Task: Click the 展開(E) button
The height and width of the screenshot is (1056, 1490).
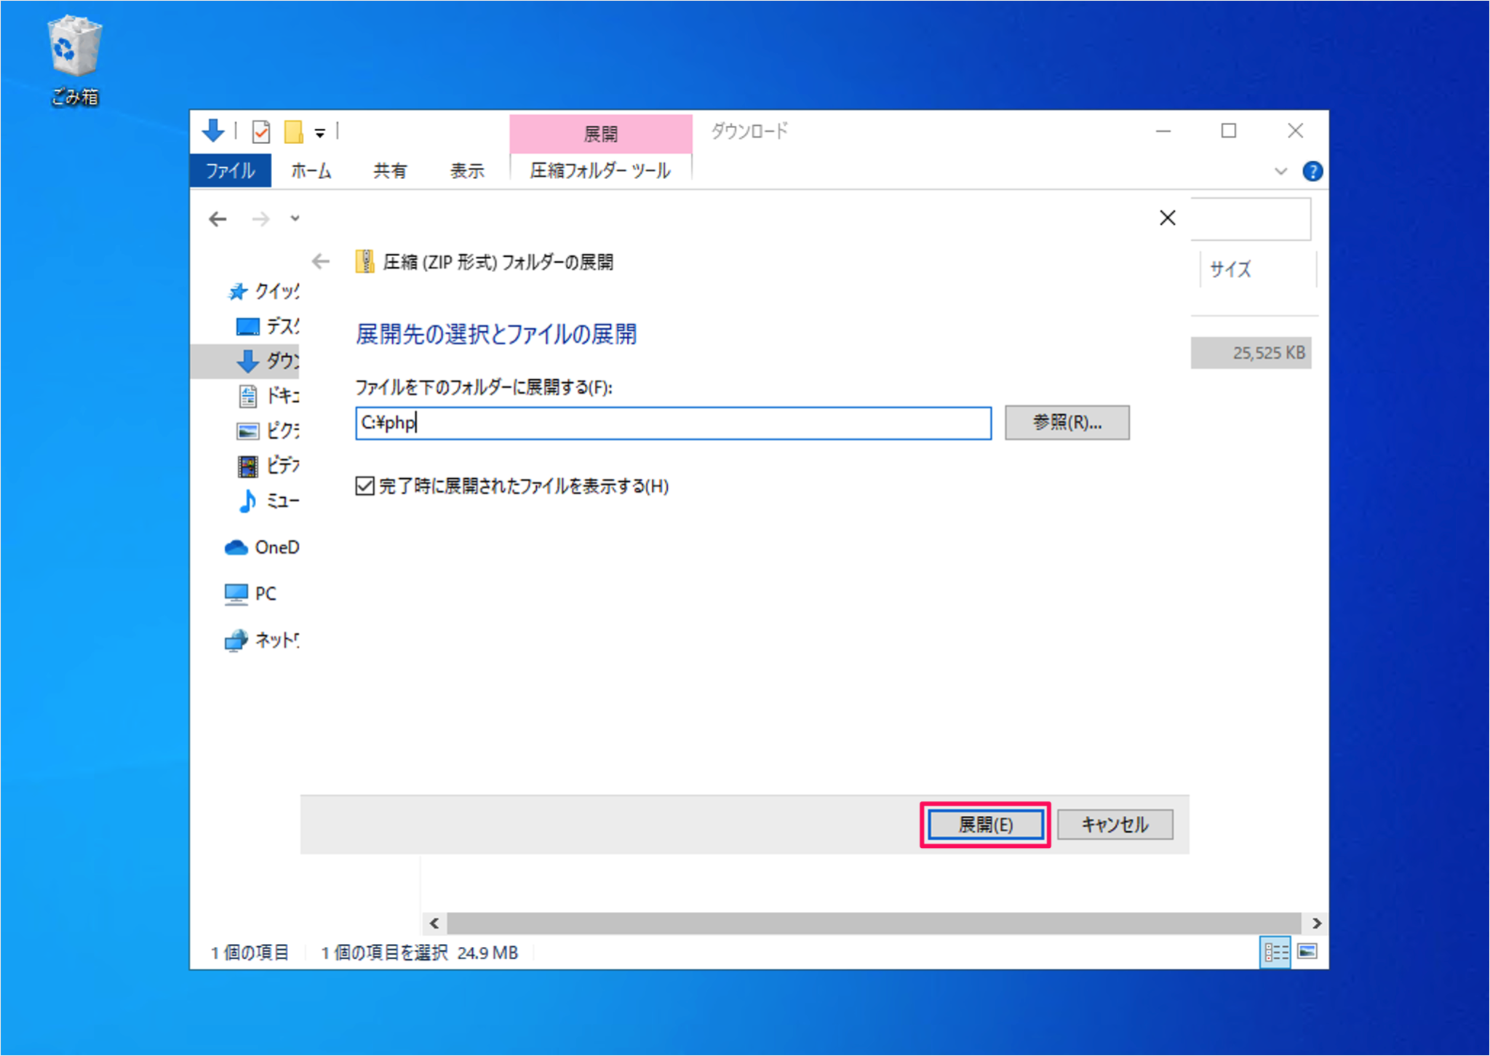Action: (x=985, y=824)
